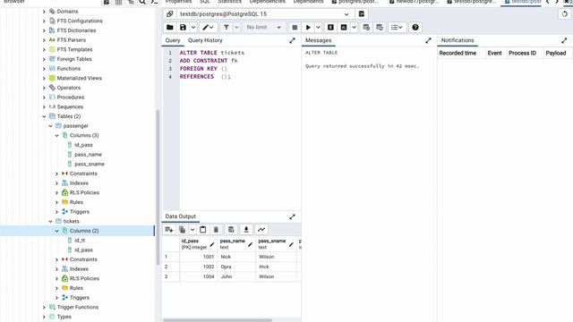Click the Paste clipboard icon in Data Output
Image resolution: width=573 pixels, height=322 pixels.
[203, 230]
